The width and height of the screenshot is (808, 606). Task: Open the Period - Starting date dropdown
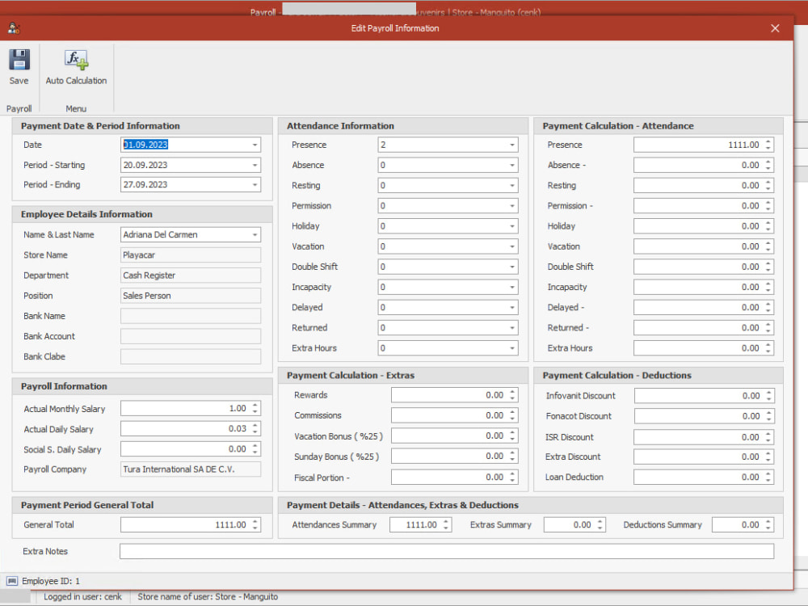254,165
